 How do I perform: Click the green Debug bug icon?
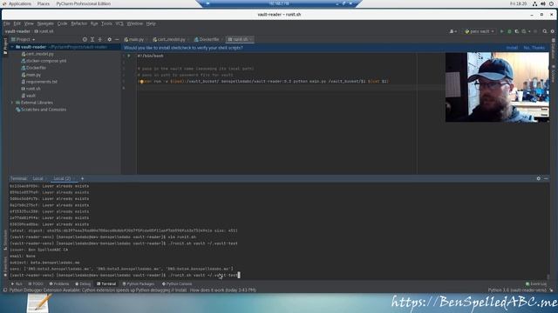pos(509,31)
